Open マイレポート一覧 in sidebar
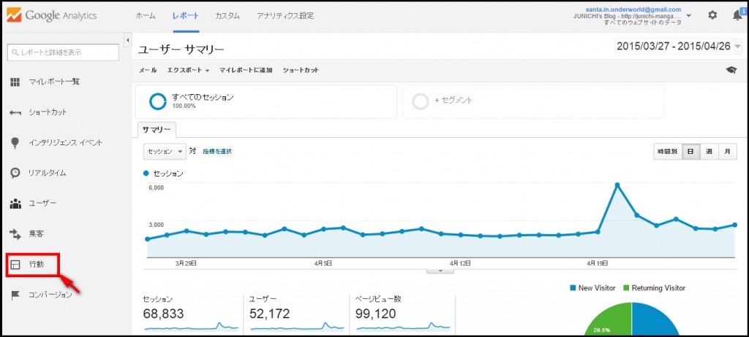This screenshot has width=749, height=337. (x=53, y=82)
